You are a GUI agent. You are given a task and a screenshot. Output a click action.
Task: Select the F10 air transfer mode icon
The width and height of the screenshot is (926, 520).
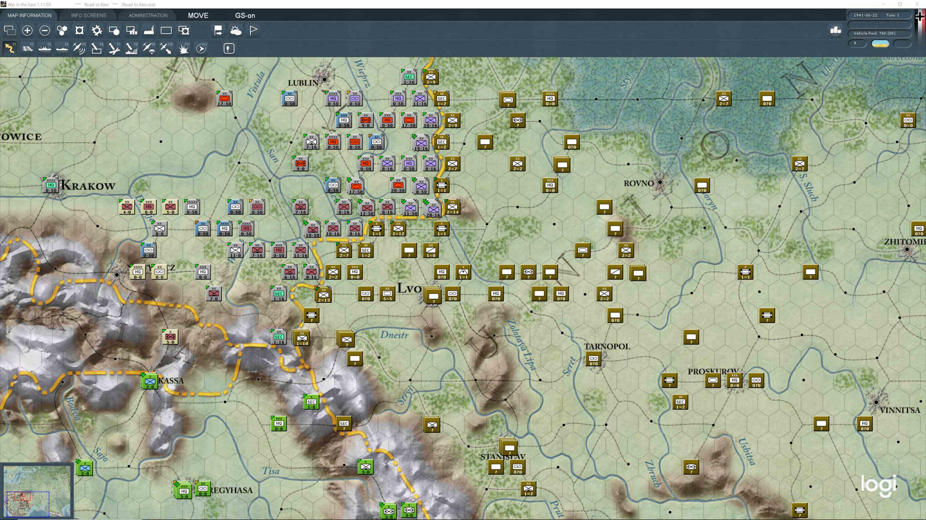pyautogui.click(x=166, y=48)
